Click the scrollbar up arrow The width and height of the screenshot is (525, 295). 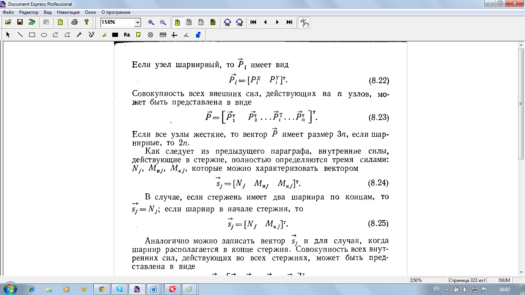click(522, 45)
